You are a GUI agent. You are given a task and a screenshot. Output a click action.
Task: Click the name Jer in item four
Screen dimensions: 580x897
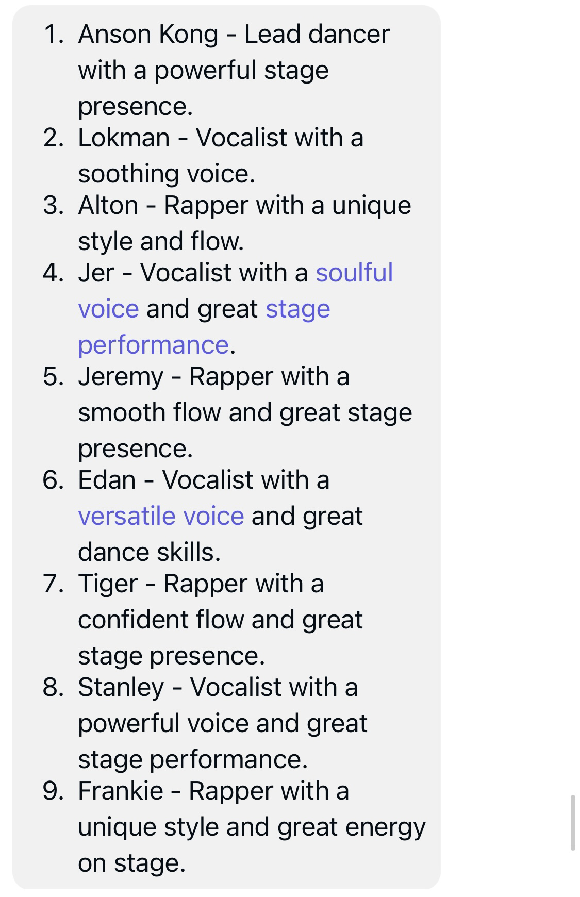pos(96,273)
